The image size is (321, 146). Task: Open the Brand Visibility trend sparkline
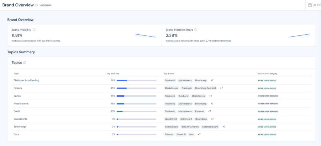tap(145, 36)
